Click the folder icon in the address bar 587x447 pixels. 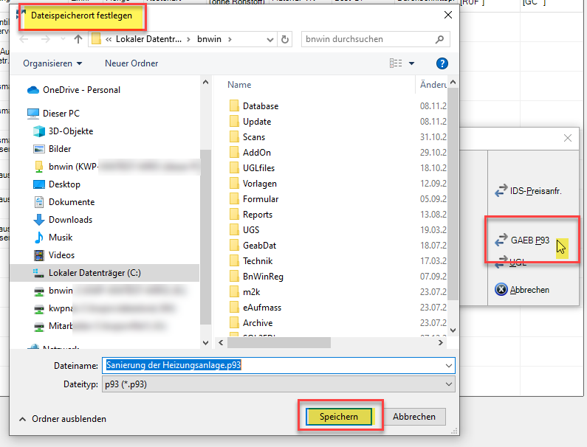96,39
